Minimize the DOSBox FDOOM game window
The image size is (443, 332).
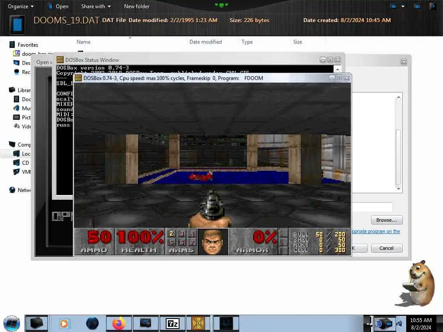click(332, 78)
